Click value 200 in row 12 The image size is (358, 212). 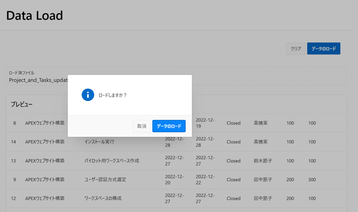click(x=290, y=199)
